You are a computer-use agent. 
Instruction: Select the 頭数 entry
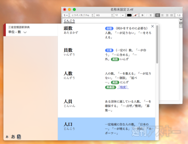(x=107, y=33)
